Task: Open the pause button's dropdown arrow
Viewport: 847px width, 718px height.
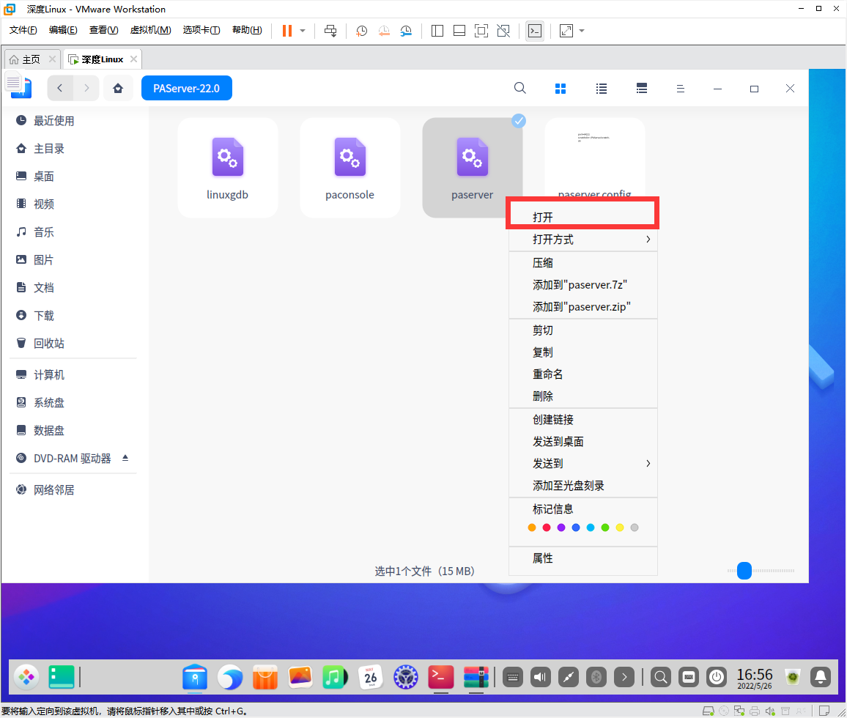Action: (303, 31)
